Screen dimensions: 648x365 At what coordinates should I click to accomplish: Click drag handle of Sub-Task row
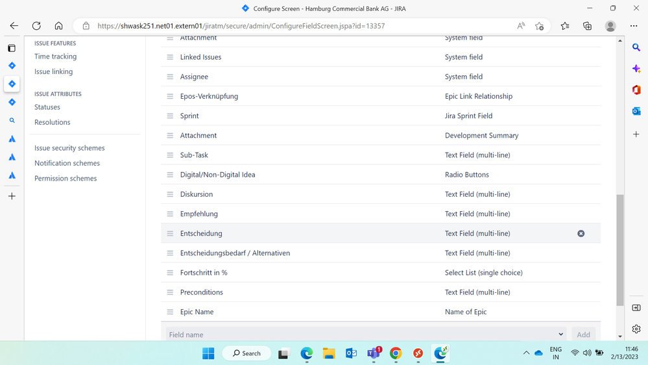pos(170,155)
